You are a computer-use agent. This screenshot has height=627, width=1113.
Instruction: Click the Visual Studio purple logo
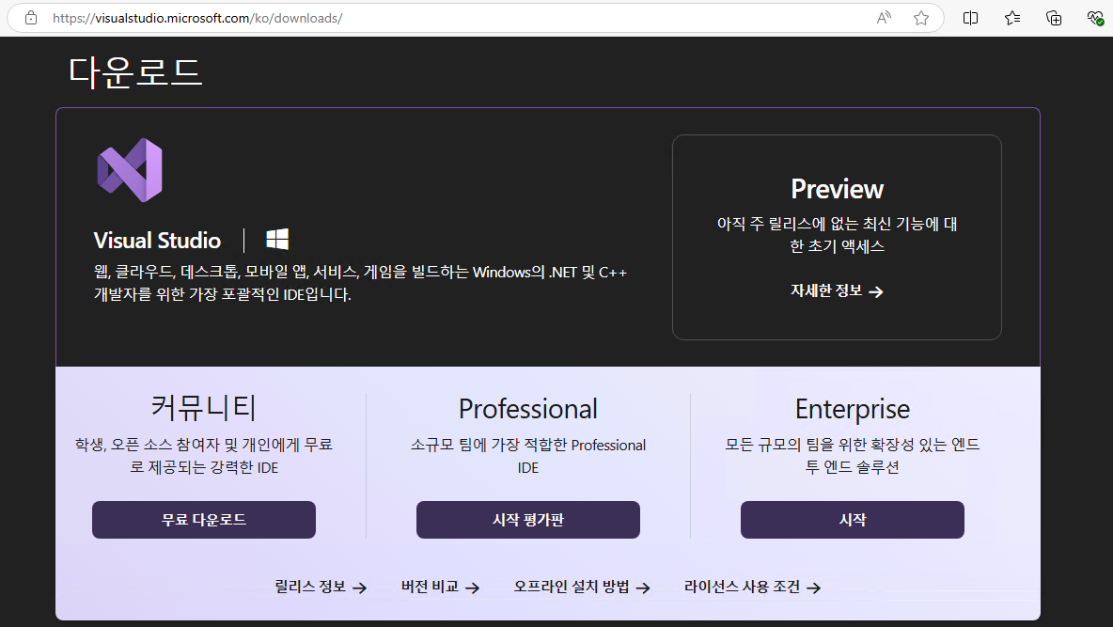coord(130,170)
